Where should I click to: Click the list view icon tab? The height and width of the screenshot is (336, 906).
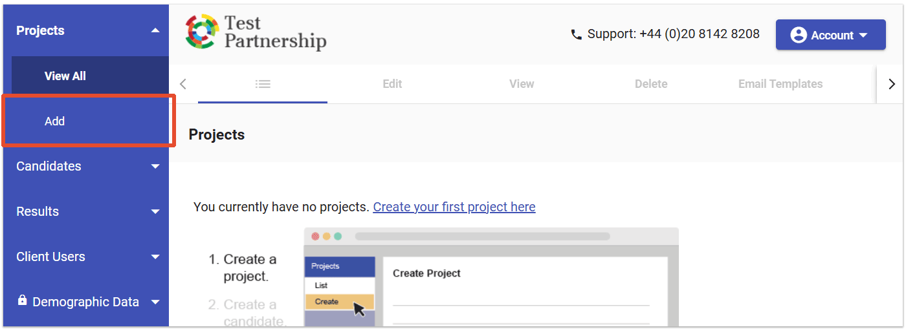263,84
